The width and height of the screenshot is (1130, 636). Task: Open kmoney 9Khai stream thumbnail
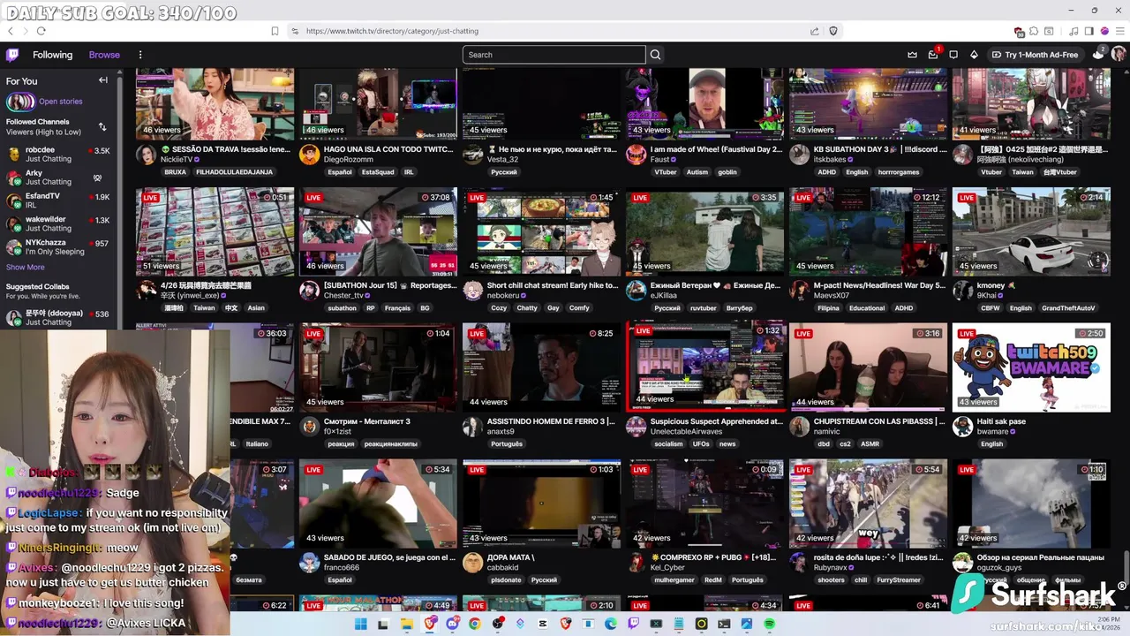(x=1031, y=231)
